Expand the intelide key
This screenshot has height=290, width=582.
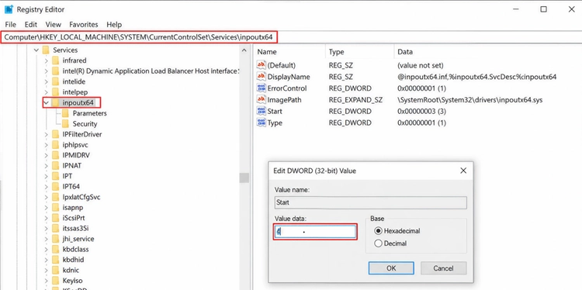(x=46, y=81)
